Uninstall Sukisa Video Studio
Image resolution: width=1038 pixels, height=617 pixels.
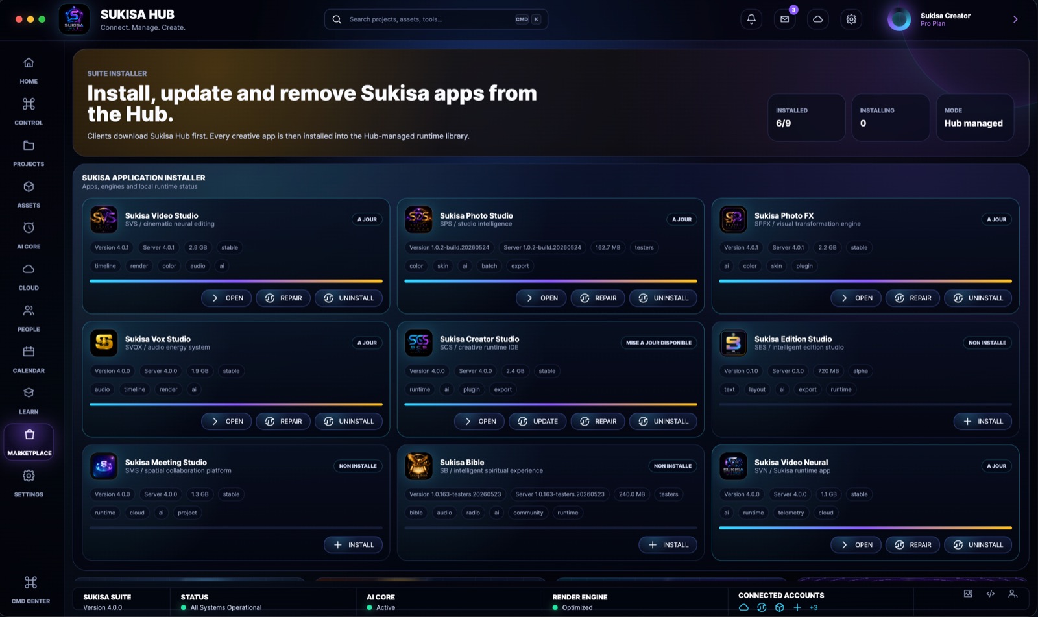[x=348, y=298]
